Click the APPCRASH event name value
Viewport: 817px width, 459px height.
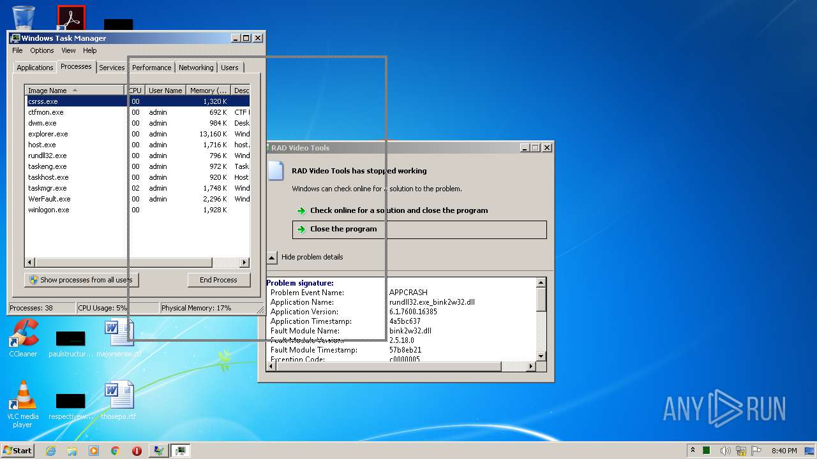click(408, 293)
